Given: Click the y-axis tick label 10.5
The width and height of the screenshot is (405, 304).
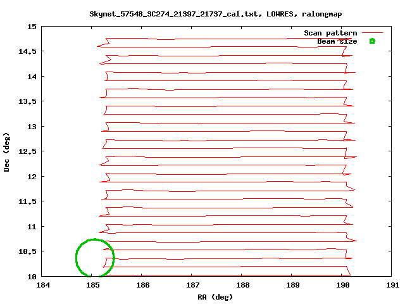Looking at the screenshot, I should (x=28, y=251).
